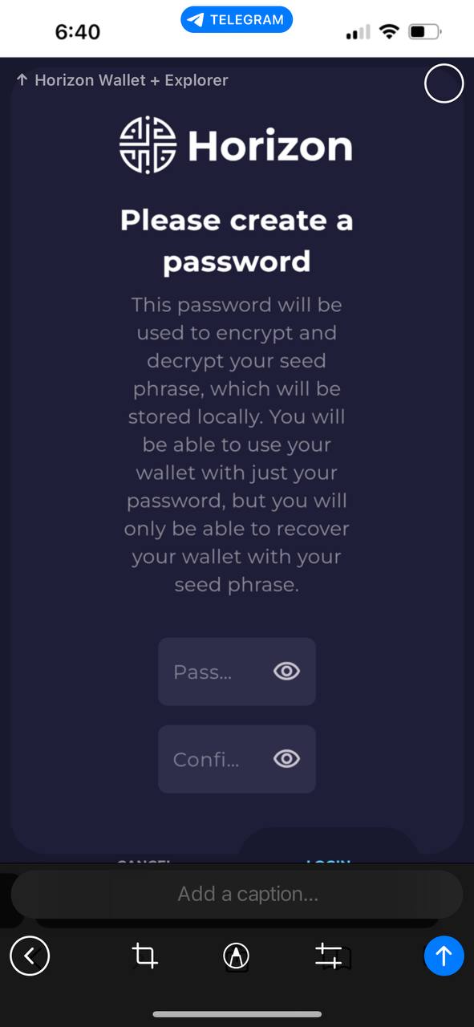Tap the 6:40 clock in the status bar
This screenshot has width=474, height=1027.
tap(78, 32)
